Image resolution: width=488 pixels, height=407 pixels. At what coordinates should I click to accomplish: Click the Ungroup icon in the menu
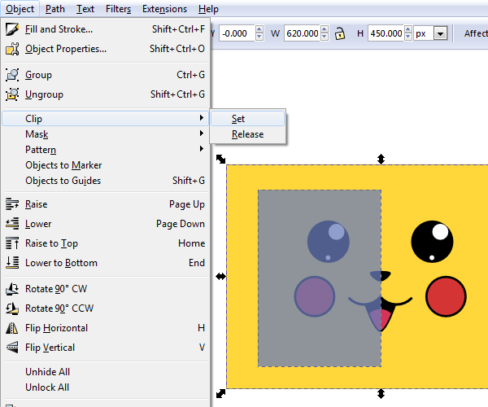[x=12, y=94]
